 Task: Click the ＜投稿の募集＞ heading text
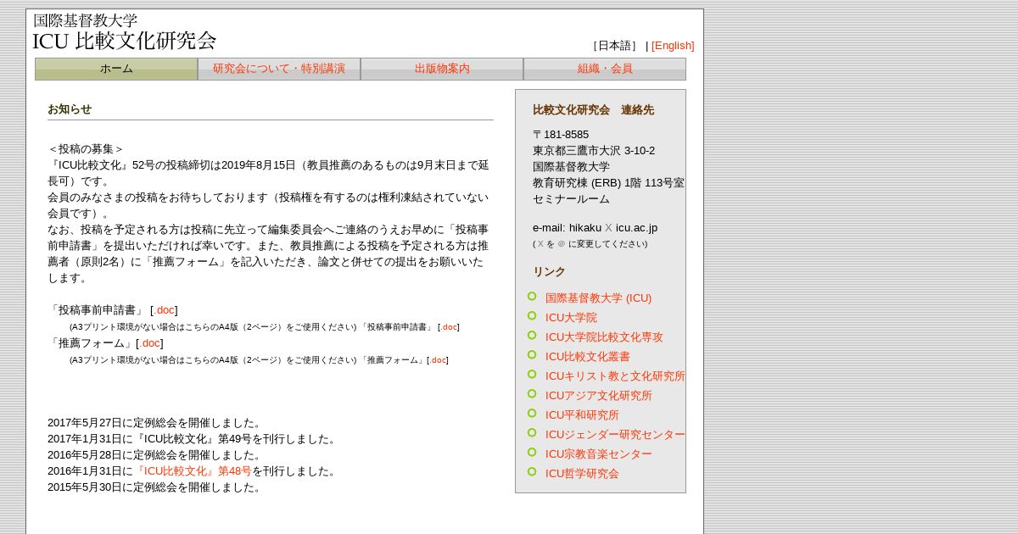pos(86,149)
